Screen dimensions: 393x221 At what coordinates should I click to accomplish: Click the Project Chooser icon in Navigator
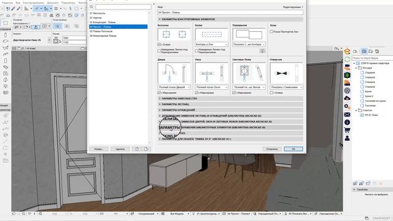pos(356,51)
